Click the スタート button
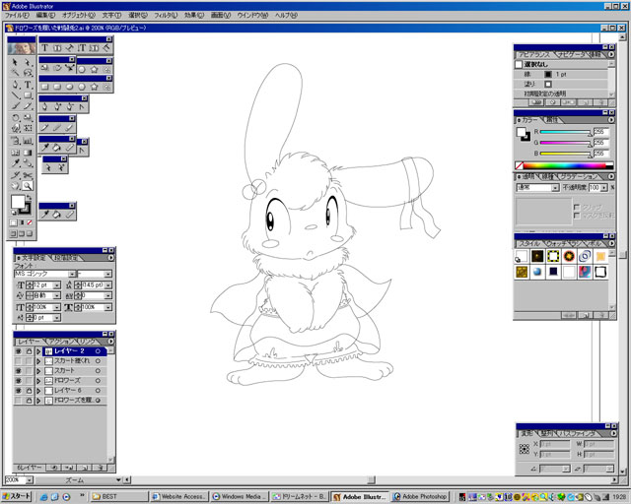 pos(16,496)
